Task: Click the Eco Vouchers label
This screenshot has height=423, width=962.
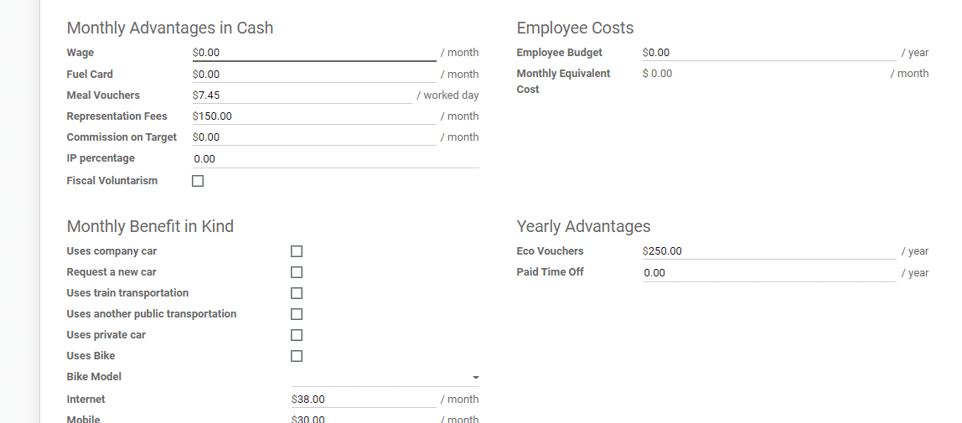Action: click(551, 250)
